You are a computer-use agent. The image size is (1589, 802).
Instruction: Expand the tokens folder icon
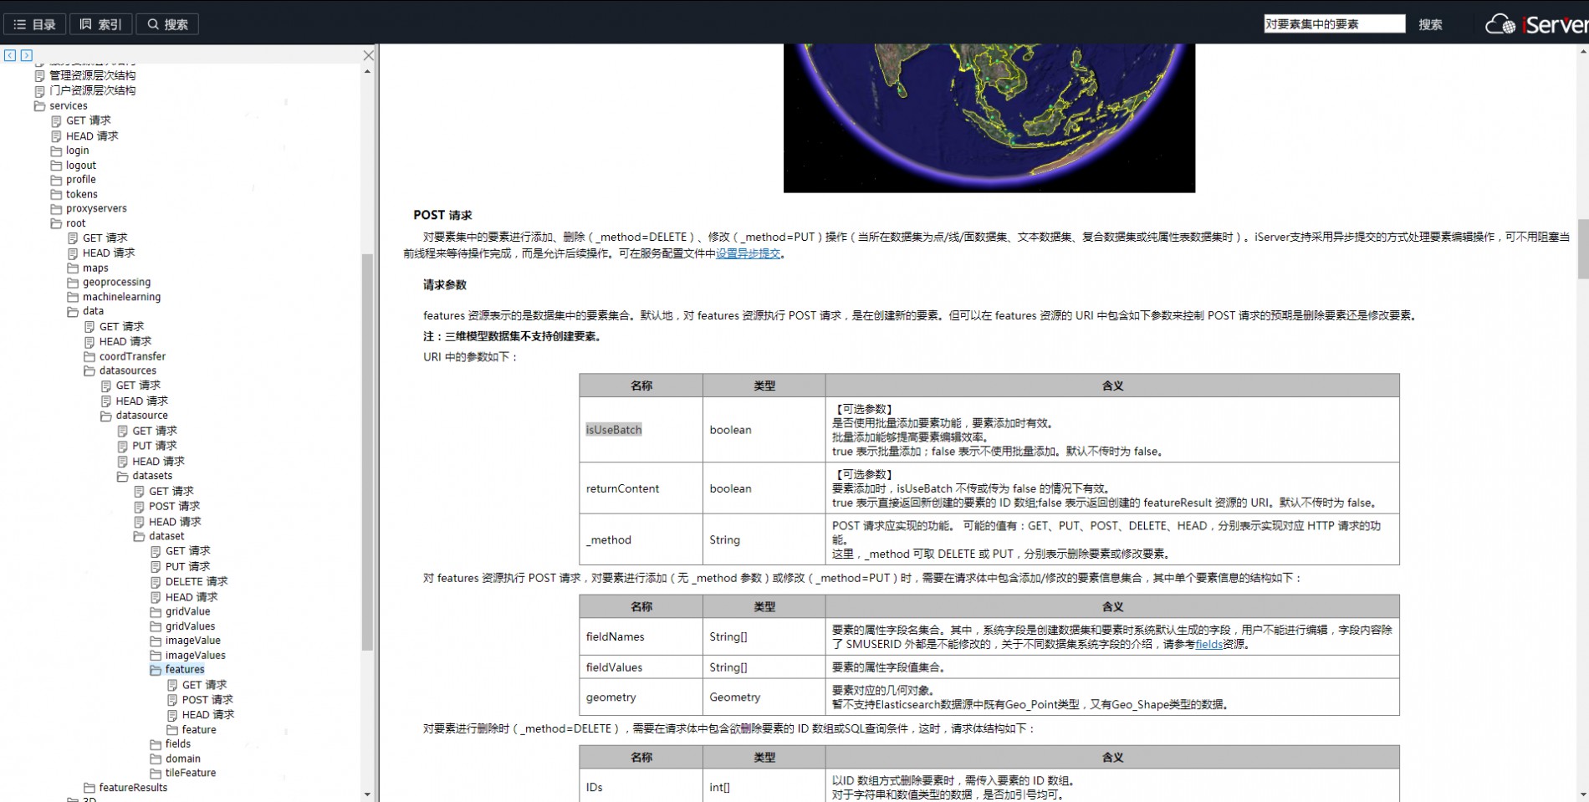pyautogui.click(x=56, y=194)
